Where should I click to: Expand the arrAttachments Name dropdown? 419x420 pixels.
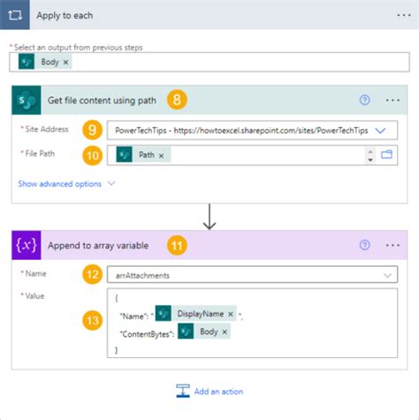pos(387,275)
